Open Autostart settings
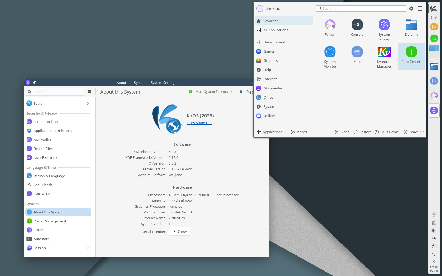 (58, 239)
